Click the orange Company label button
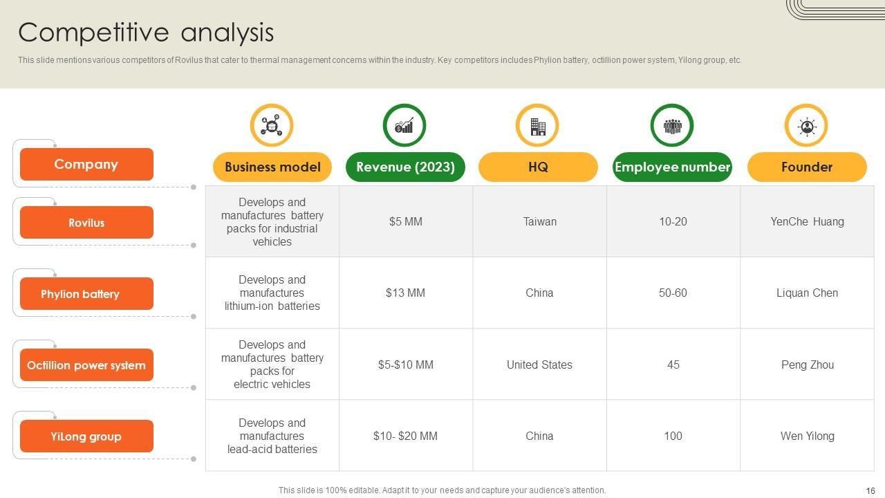 point(86,165)
